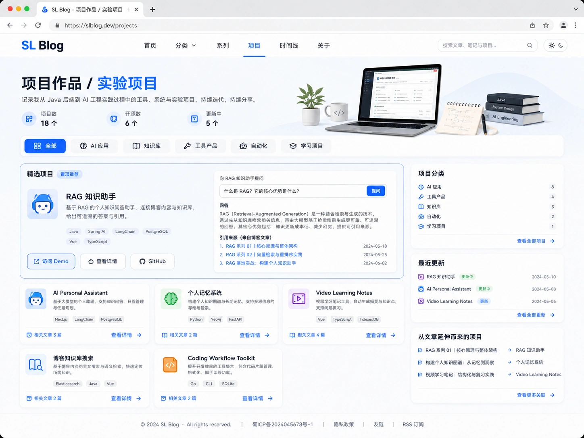Click Coding Workflow Toolkit code icon
Image resolution: width=584 pixels, height=438 pixels.
pyautogui.click(x=170, y=365)
